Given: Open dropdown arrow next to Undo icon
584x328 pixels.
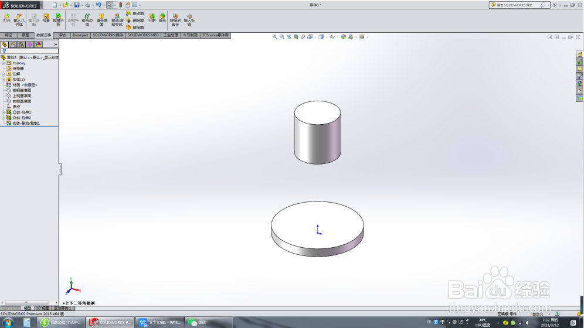Looking at the screenshot, I should tap(104, 5).
